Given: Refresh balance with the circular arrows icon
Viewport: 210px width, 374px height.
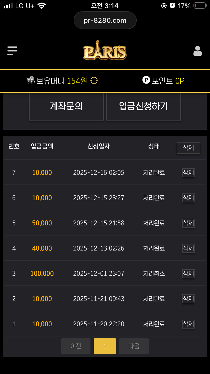Looking at the screenshot, I should [x=94, y=81].
